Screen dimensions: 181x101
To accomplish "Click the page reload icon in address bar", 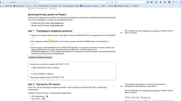I will click(x=108, y=2).
